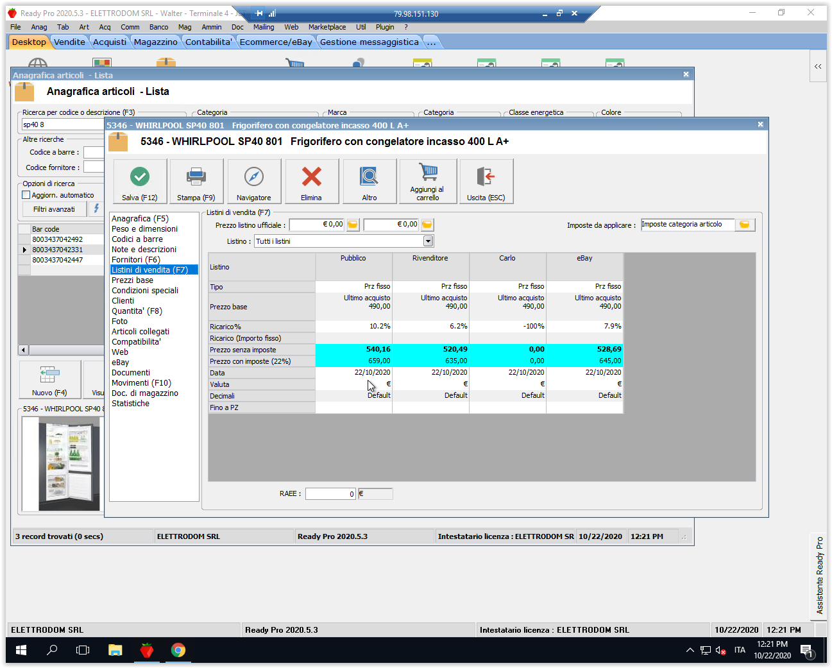Click the Pubblico price cell 540,16
Viewport: 832px width, 668px height.
[353, 350]
